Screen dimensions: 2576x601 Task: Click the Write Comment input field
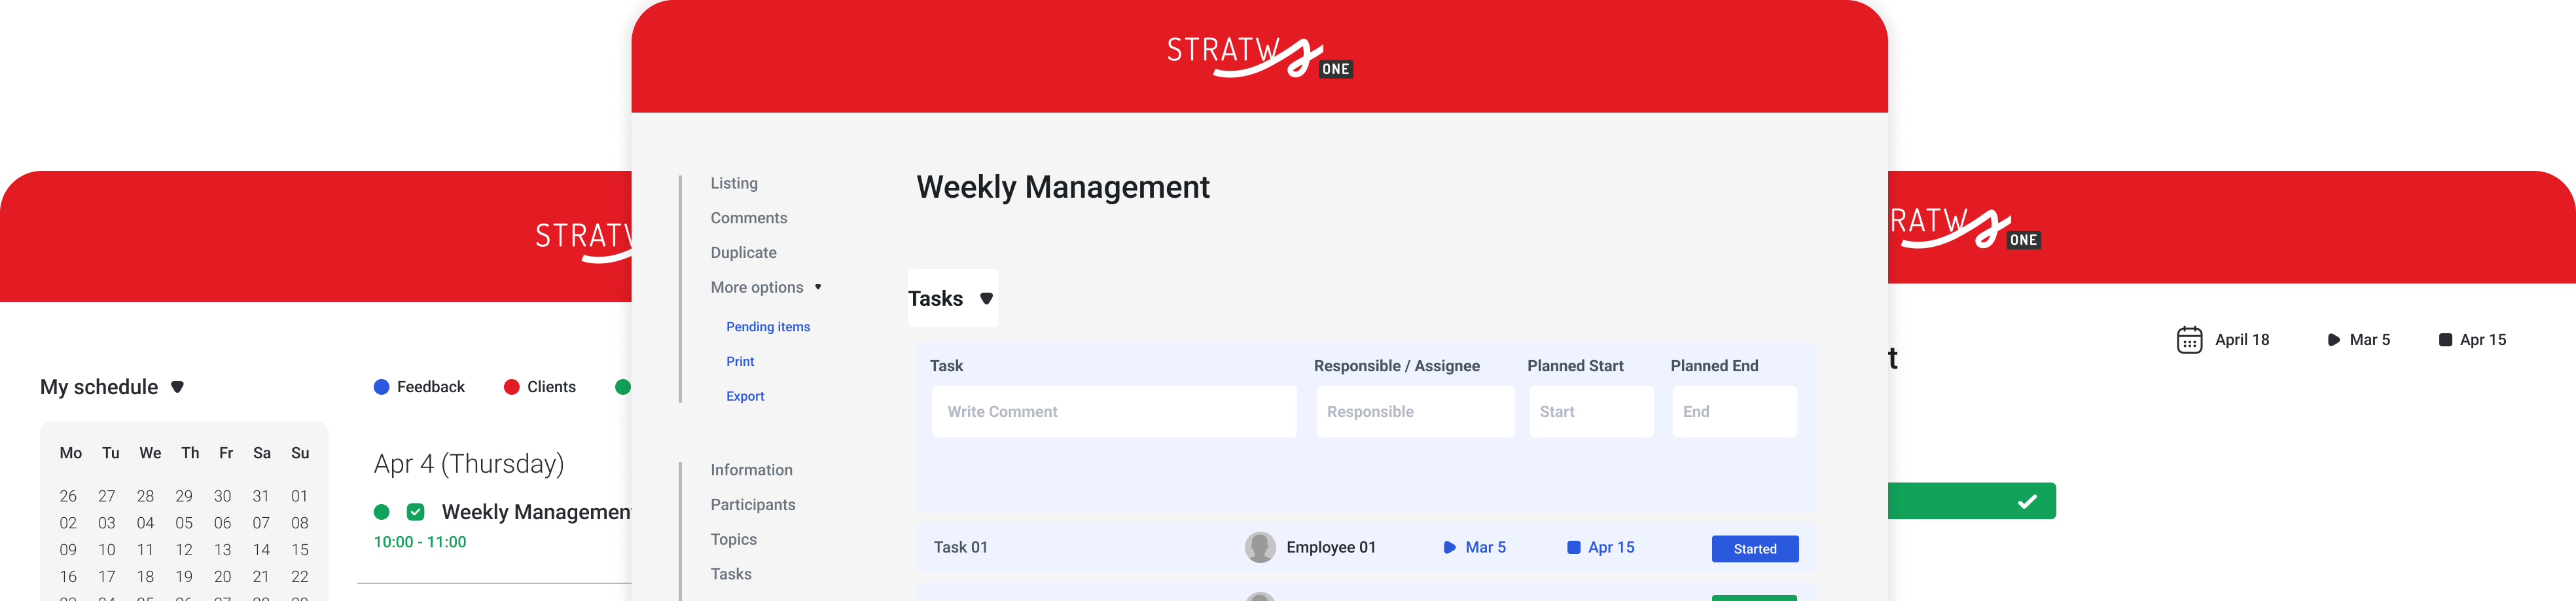tap(1113, 411)
